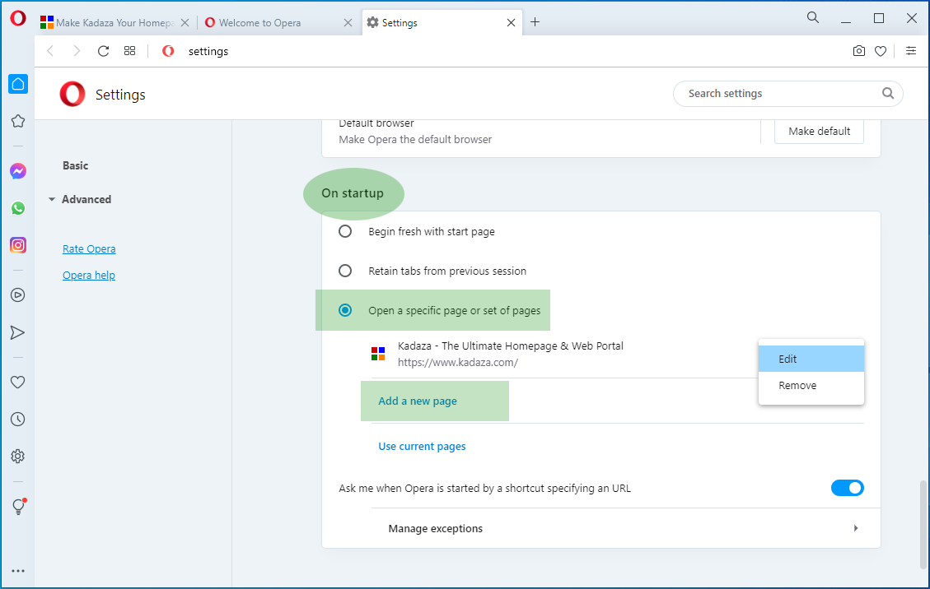This screenshot has width=930, height=589.
Task: Open tips lightbulb icon in sidebar
Action: pos(19,507)
